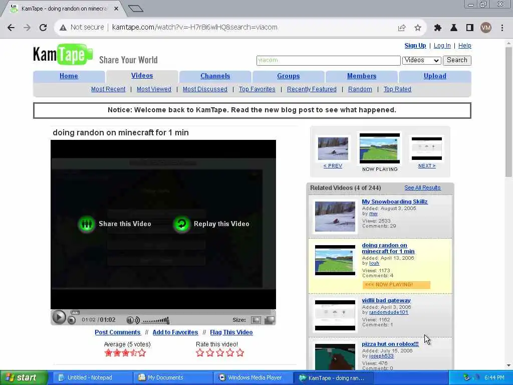This screenshot has height=385, width=513.
Task: Open the Most Viewed videos link
Action: click(x=154, y=89)
